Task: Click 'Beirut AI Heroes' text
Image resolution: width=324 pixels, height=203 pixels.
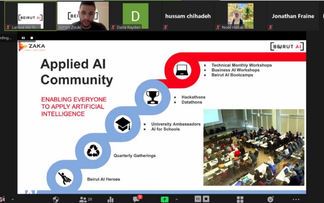Action: point(103,179)
